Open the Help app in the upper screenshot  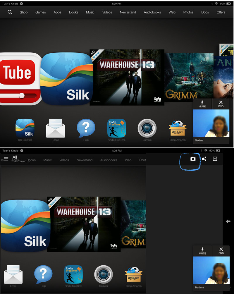coord(86,128)
